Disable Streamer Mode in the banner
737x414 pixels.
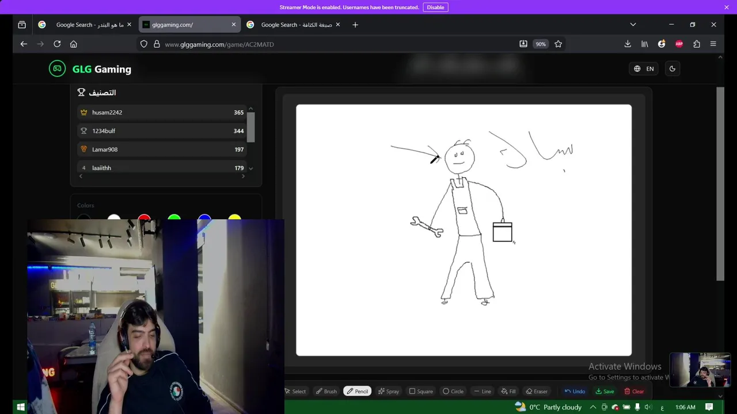pyautogui.click(x=435, y=7)
